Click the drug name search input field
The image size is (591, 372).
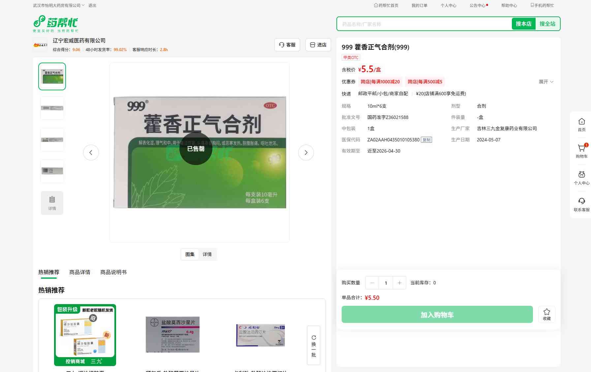(x=424, y=24)
